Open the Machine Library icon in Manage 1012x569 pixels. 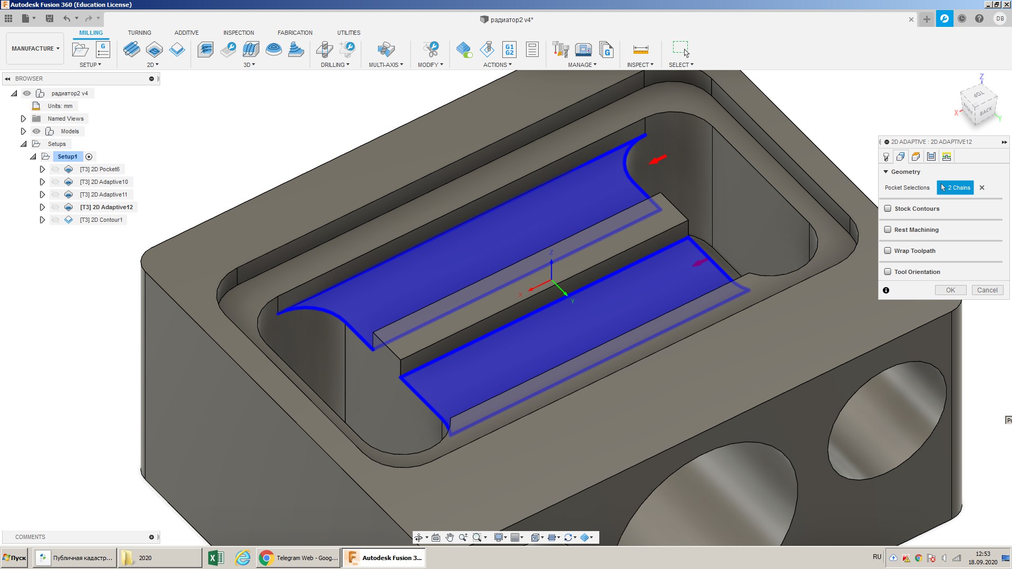pyautogui.click(x=583, y=50)
